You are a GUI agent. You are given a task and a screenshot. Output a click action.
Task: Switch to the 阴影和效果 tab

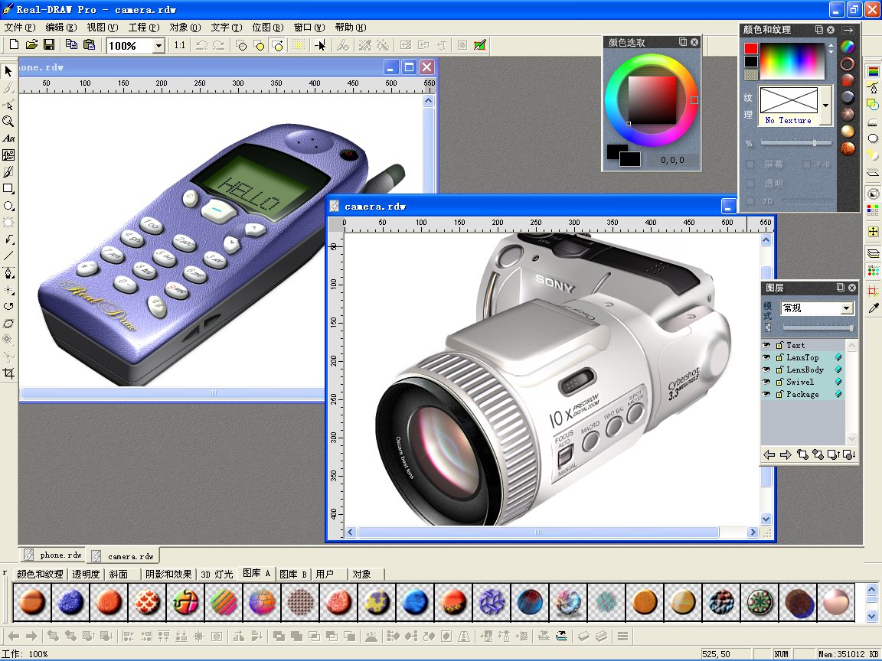(x=168, y=574)
